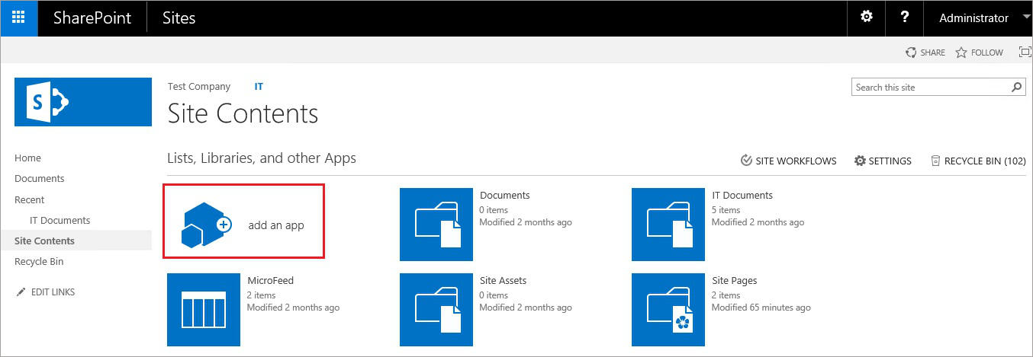Click 'Modified 65 minutes ago' text
Image resolution: width=1033 pixels, height=357 pixels.
click(761, 308)
